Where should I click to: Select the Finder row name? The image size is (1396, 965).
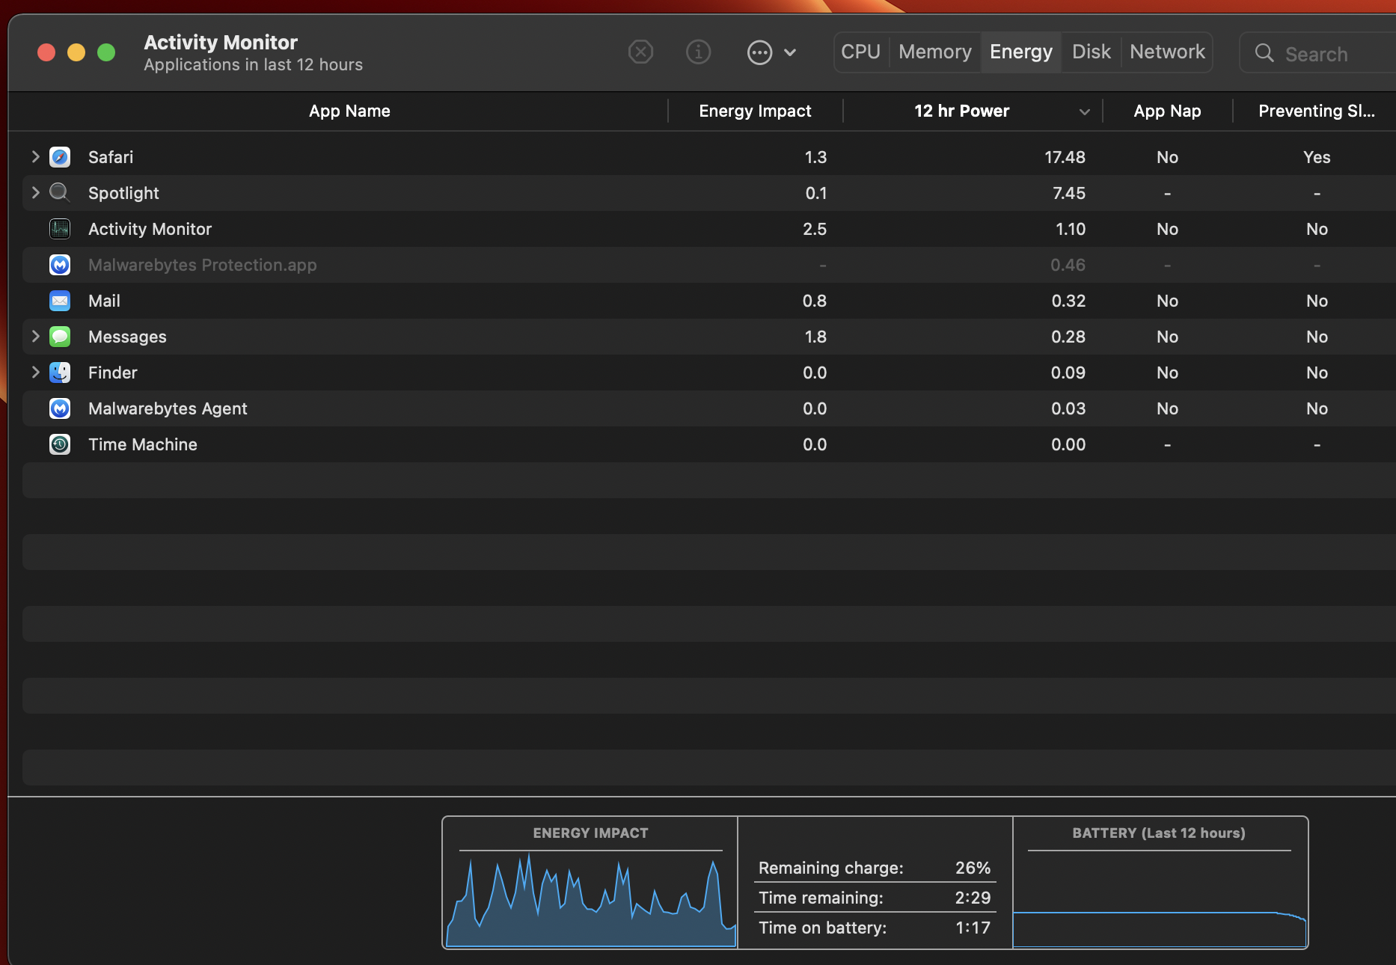pos(113,373)
